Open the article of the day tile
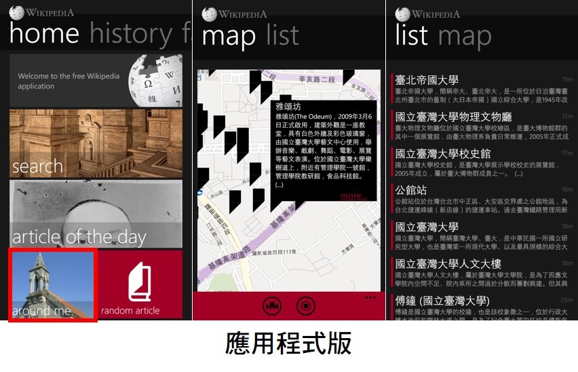The height and width of the screenshot is (372, 578). pos(96,214)
